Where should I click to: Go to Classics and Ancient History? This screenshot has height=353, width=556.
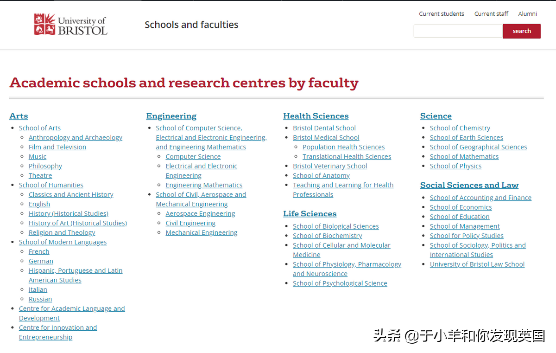71,194
